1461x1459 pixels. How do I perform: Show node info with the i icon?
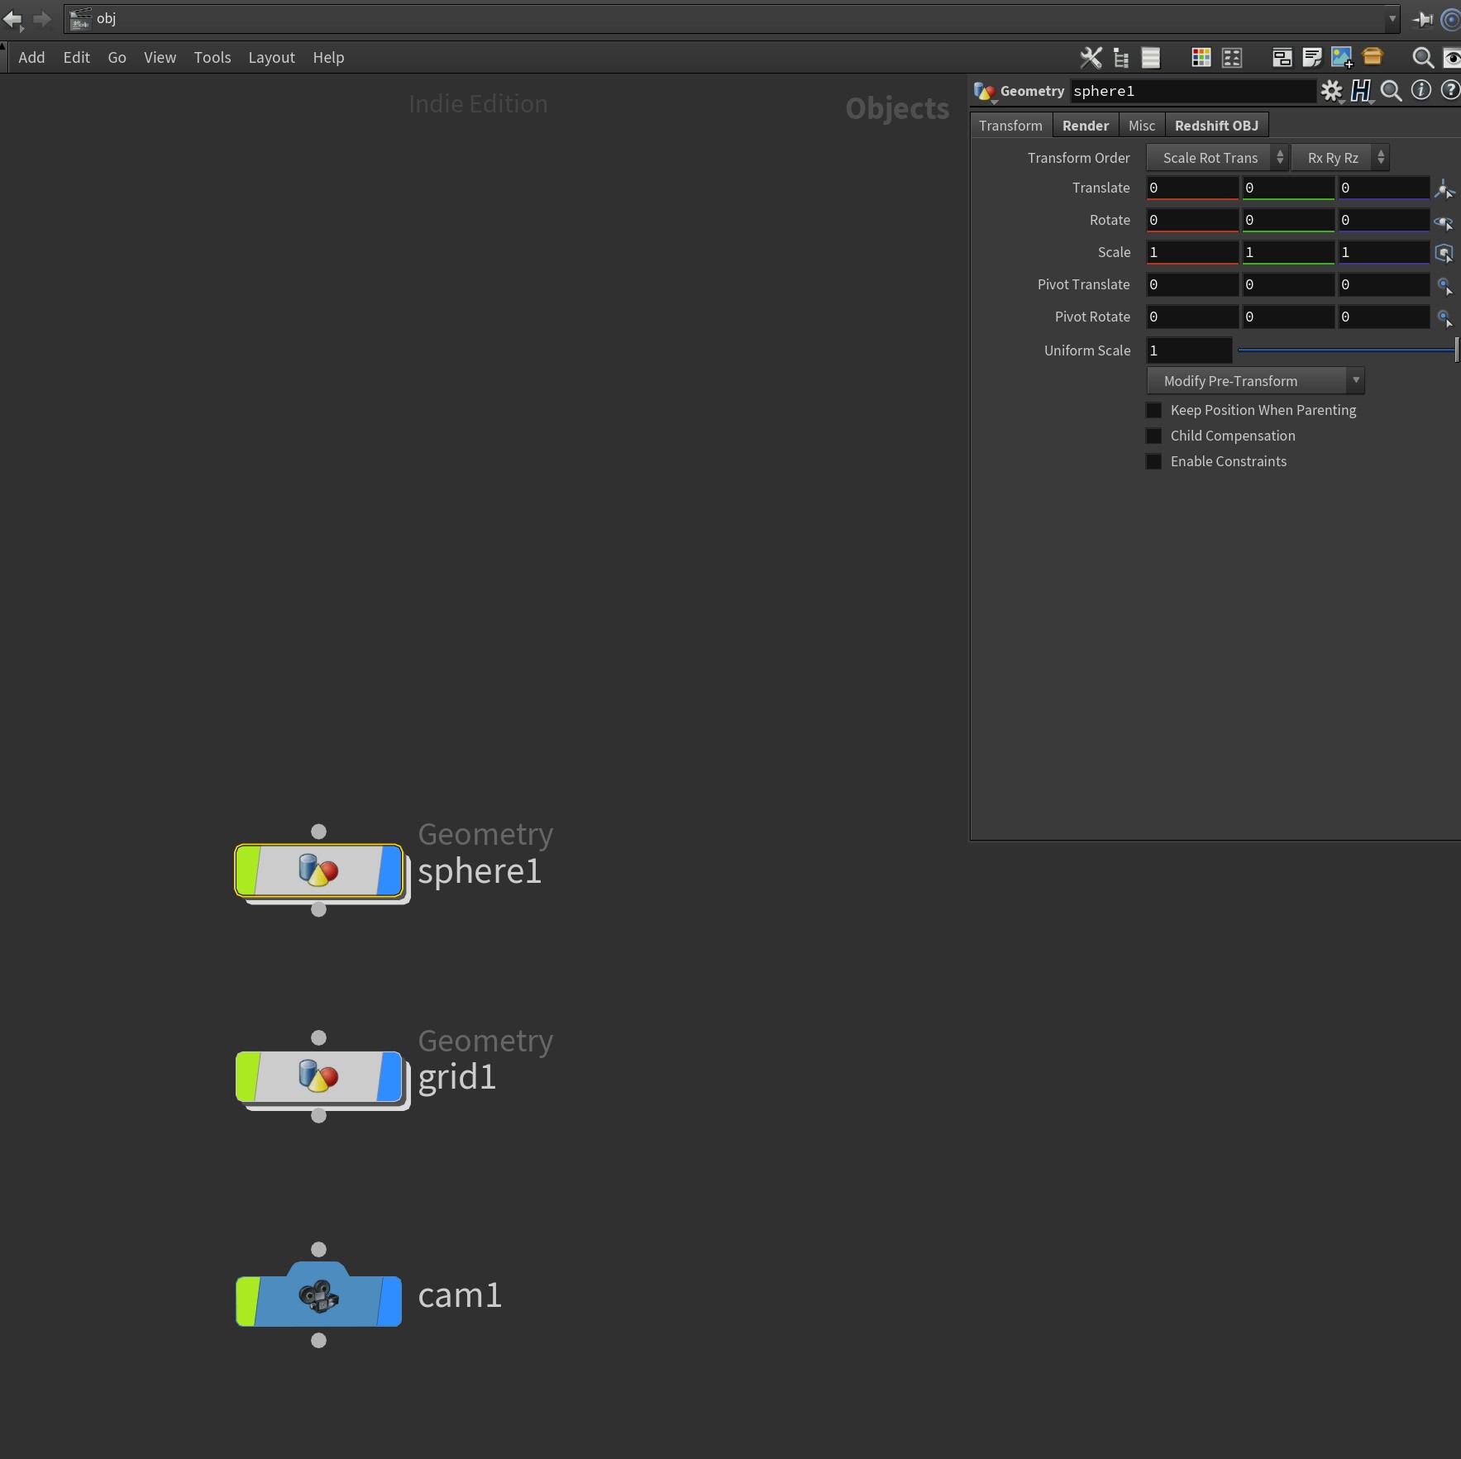tap(1421, 90)
